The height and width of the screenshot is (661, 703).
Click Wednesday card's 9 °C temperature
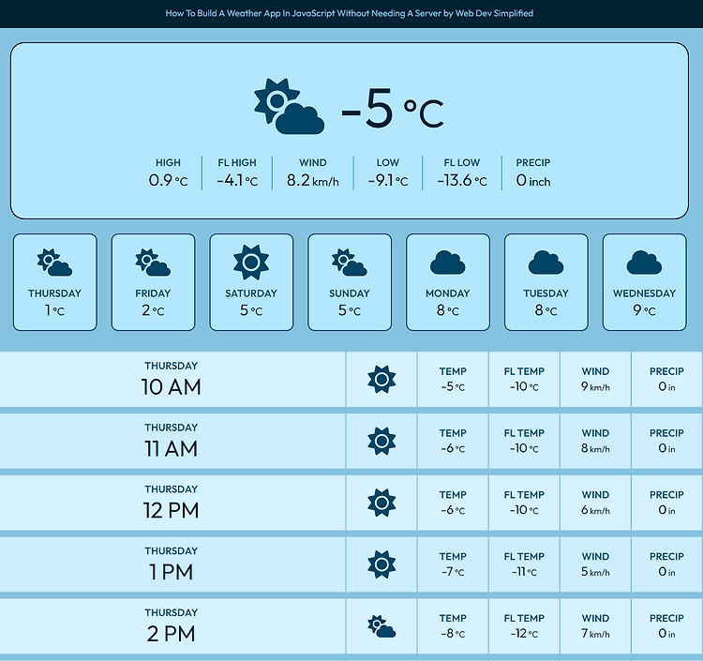coord(644,310)
